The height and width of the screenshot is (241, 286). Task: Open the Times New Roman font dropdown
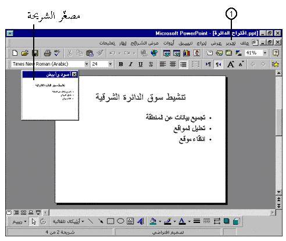[87, 64]
